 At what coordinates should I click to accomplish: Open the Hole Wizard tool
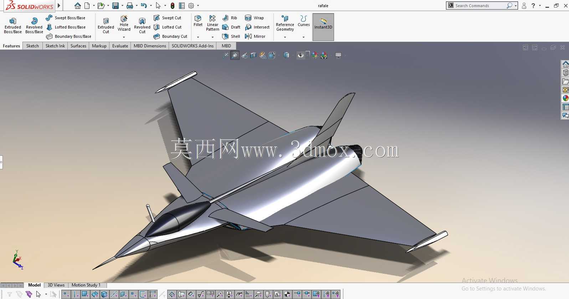[124, 24]
